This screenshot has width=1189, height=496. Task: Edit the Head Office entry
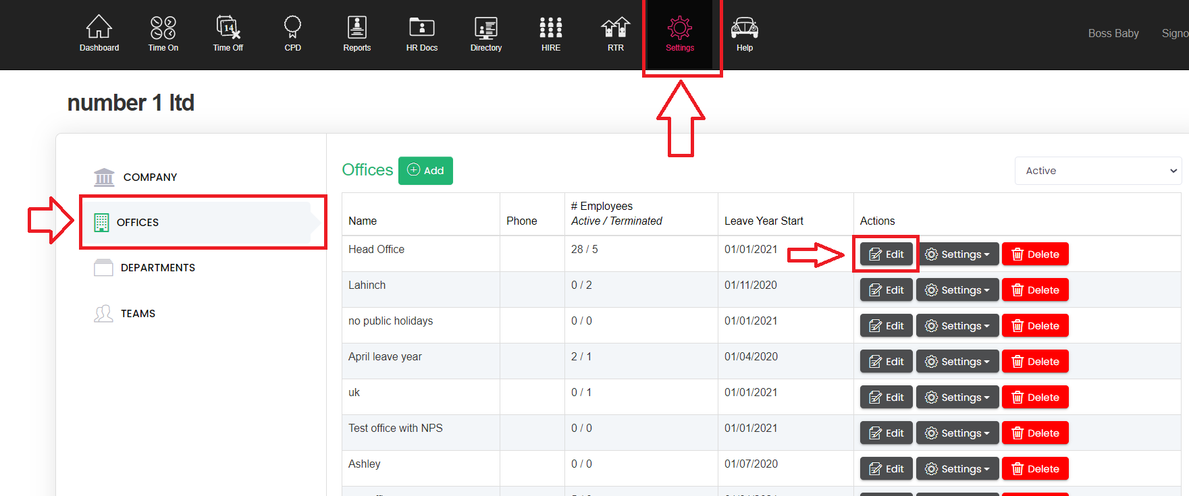[886, 254]
